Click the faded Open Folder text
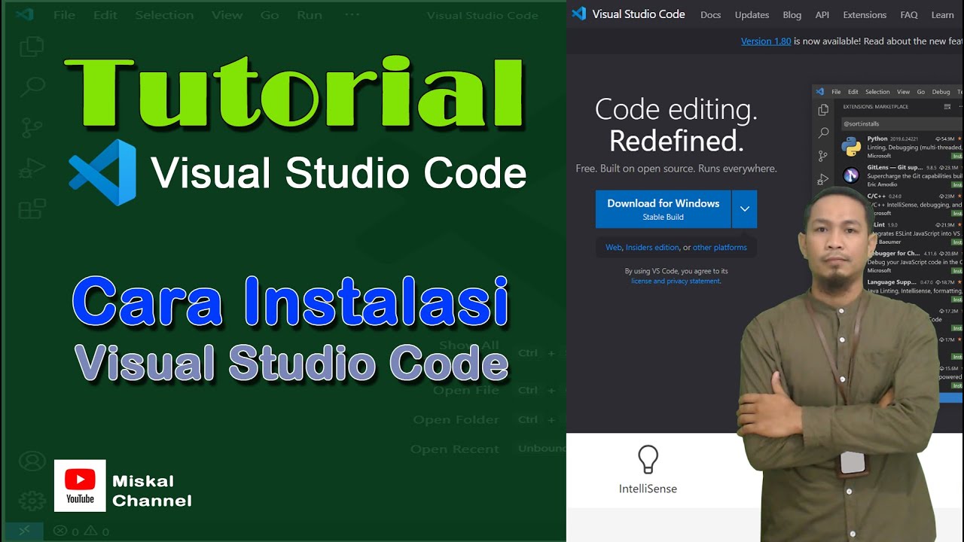The image size is (964, 542). (456, 419)
